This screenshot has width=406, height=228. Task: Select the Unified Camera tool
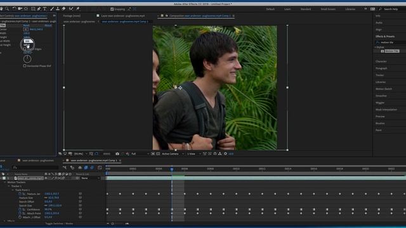pos(20,9)
